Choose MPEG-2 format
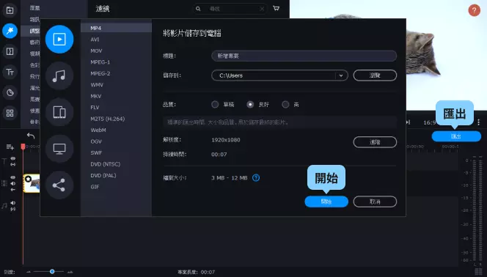Image resolution: width=487 pixels, height=277 pixels. [x=116, y=73]
